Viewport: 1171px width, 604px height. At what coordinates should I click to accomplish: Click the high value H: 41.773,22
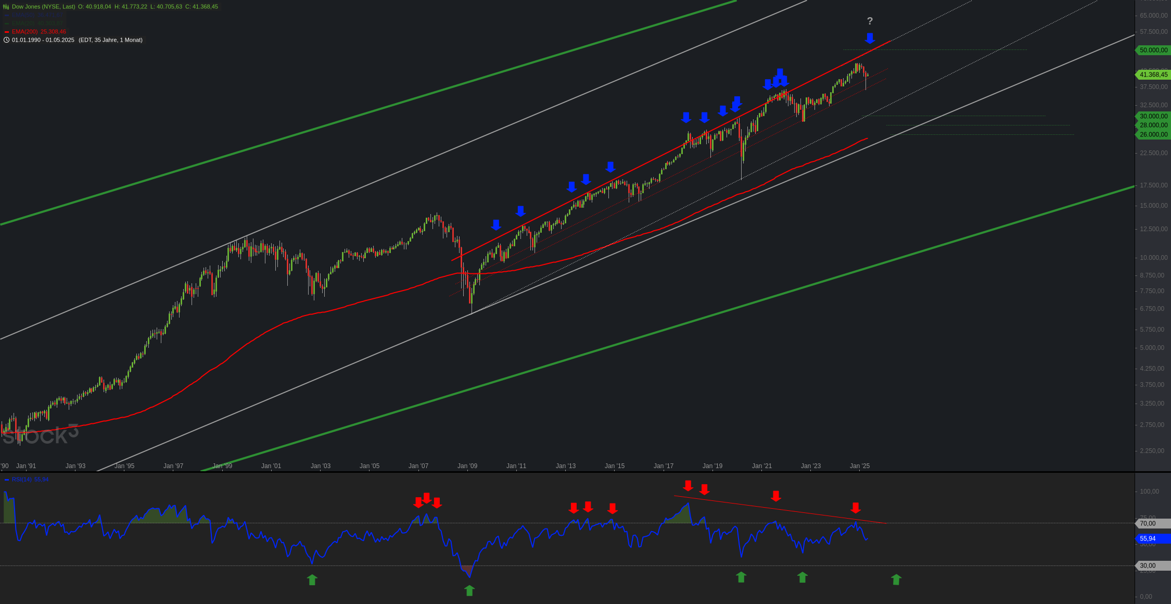[131, 7]
